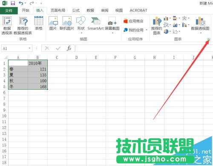Click cell containing 春
The image size is (213, 166).
pyautogui.click(x=18, y=69)
